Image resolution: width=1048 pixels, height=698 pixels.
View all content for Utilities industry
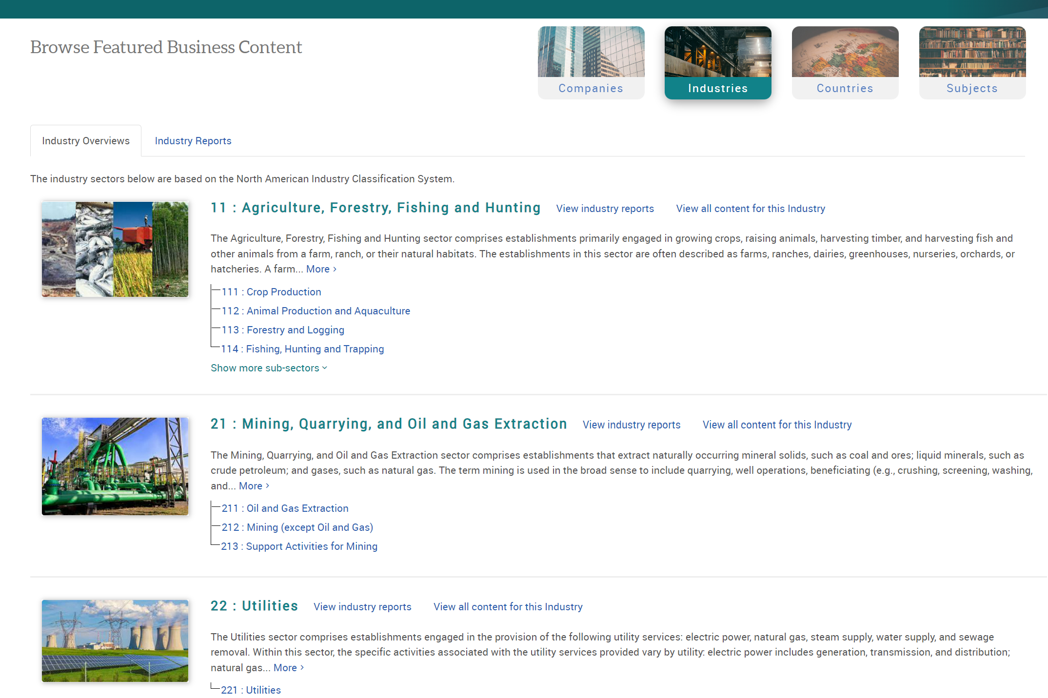tap(507, 606)
